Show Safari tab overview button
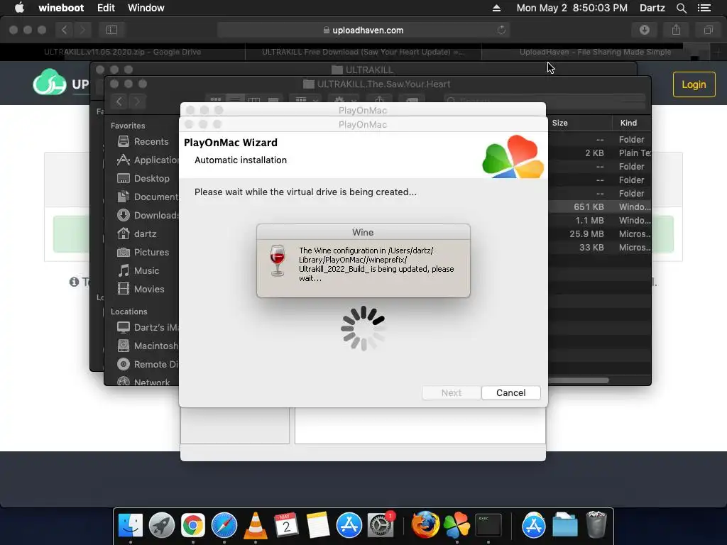 708,30
